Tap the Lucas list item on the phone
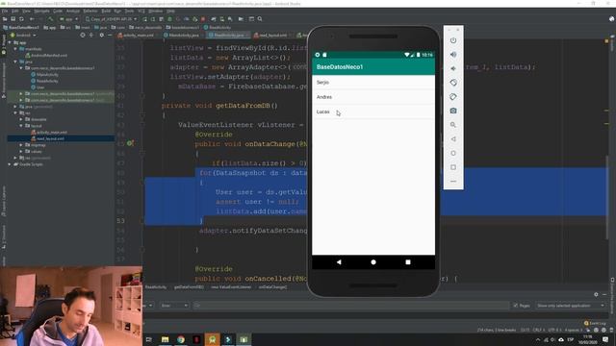 coord(373,111)
